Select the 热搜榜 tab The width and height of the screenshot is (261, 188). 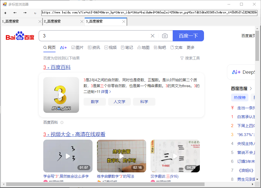(x=240, y=97)
